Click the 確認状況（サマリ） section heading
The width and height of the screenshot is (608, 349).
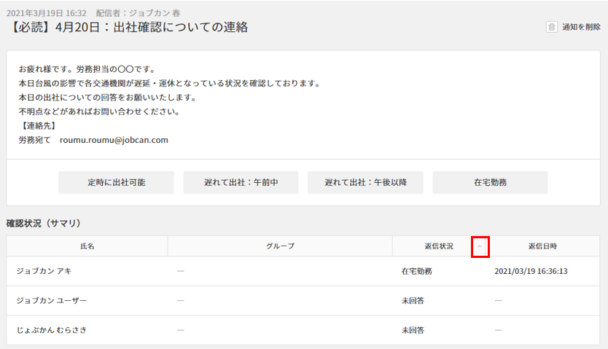tap(43, 223)
